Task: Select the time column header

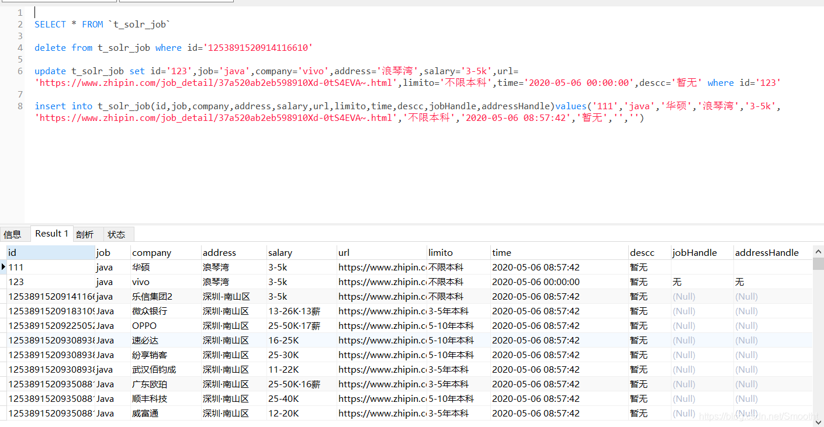Action: click(559, 252)
